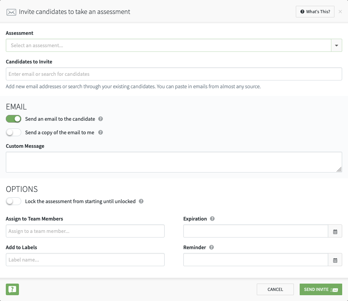This screenshot has height=301, width=348.
Task: Click inside the Custom Message text area
Action: pyautogui.click(x=174, y=161)
